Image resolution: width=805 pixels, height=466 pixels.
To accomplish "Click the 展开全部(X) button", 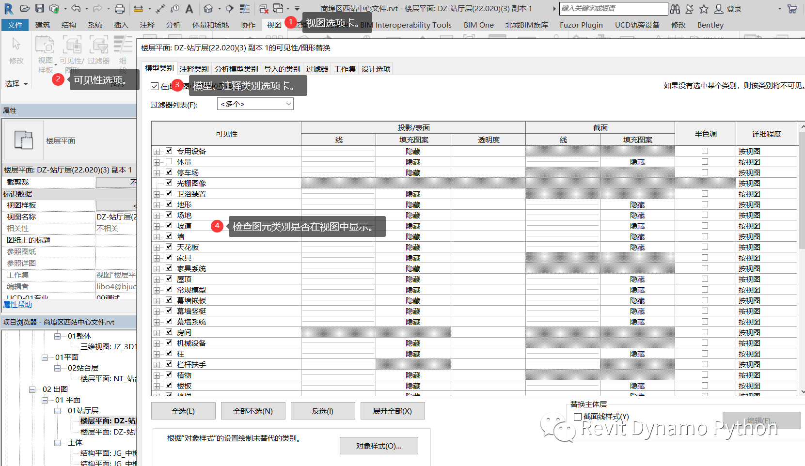I will tap(393, 411).
